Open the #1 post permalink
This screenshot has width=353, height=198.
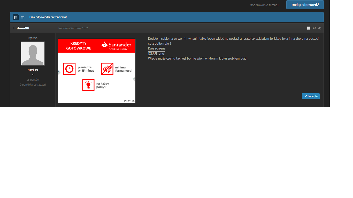[x=314, y=28]
